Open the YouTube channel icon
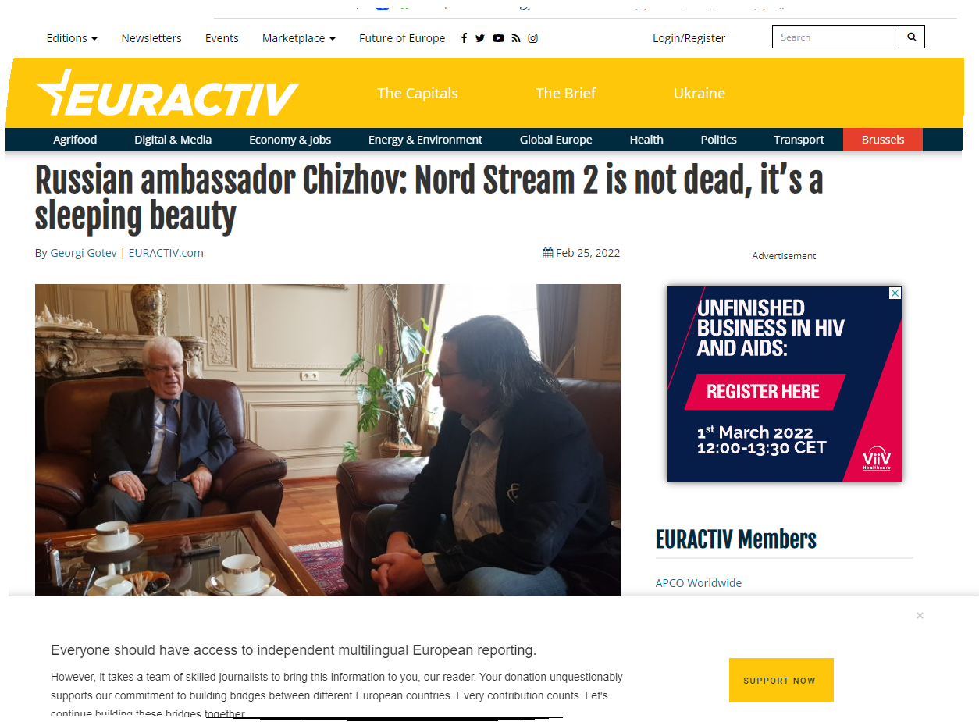Viewport: 979px width, 722px height. coord(498,38)
